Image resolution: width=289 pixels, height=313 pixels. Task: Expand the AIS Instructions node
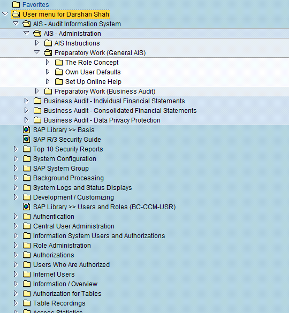(x=37, y=43)
